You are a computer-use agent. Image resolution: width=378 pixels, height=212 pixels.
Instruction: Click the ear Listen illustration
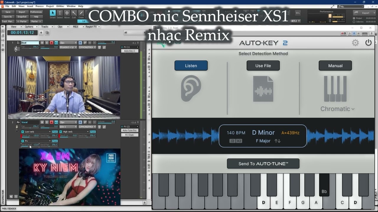[191, 88]
